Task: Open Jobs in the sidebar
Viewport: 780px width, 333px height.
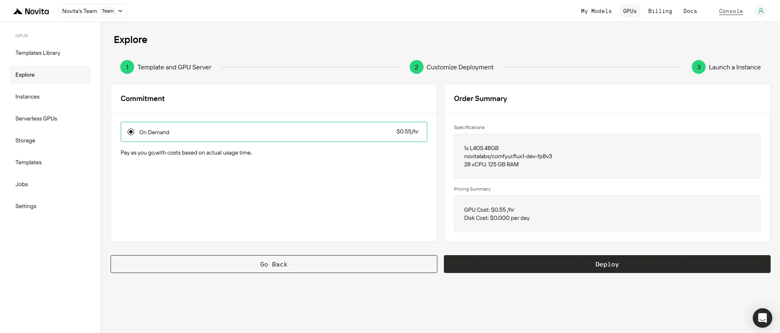Action: 50,184
